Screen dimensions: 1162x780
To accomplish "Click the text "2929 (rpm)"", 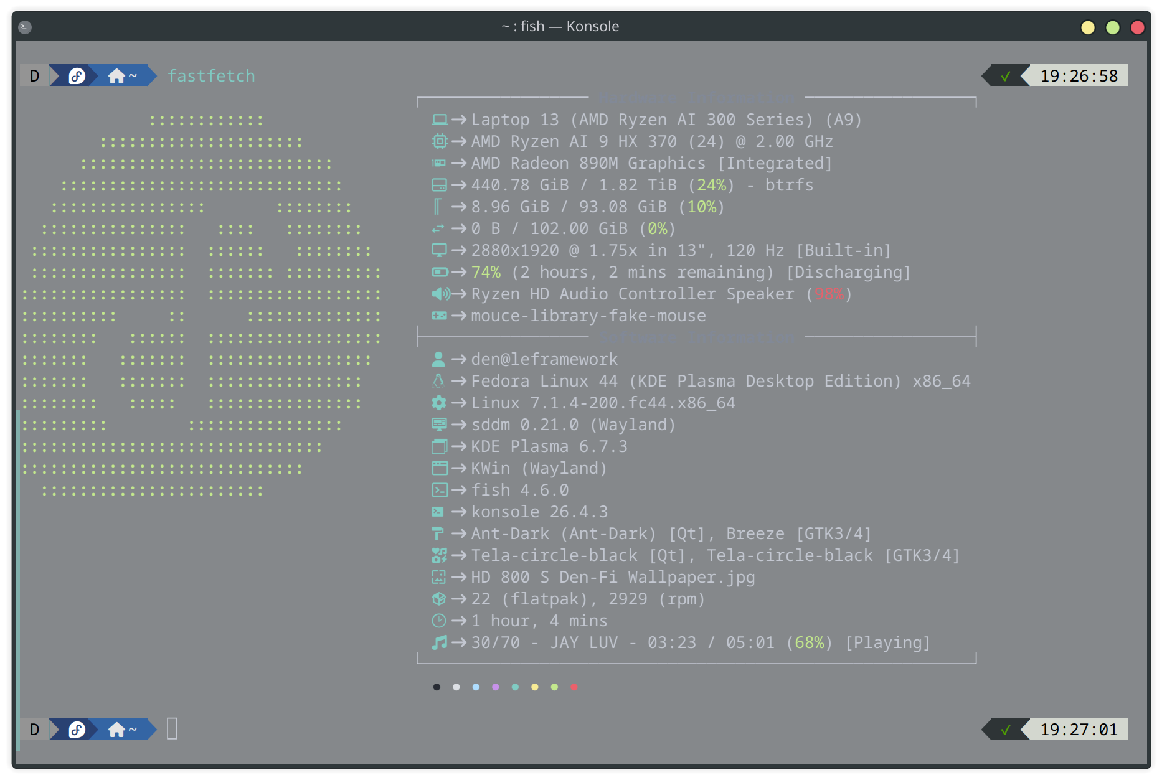I will click(656, 599).
